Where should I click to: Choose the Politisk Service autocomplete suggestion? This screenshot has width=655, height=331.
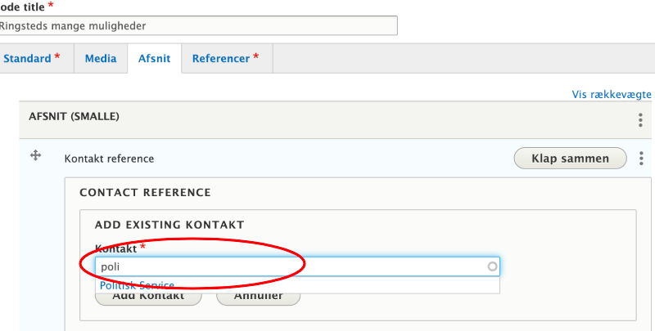coord(138,285)
